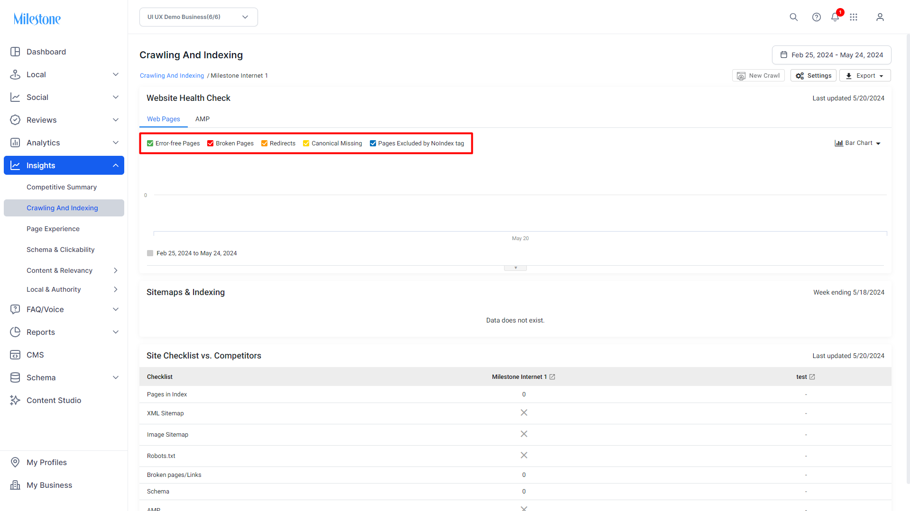Expand the Social menu chevron
This screenshot has height=511, width=910.
pyautogui.click(x=116, y=97)
